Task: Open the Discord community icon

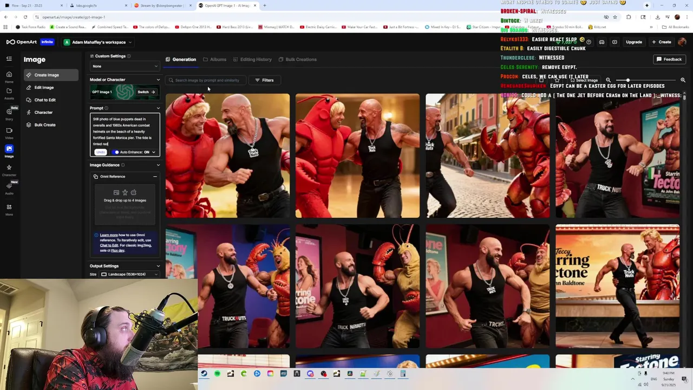Action: (602, 42)
